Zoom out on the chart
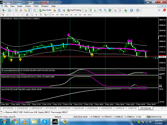 [x=105, y=10]
